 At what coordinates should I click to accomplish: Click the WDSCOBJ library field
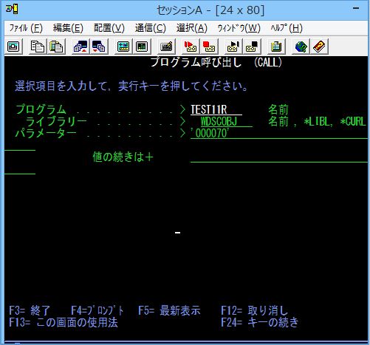click(227, 121)
